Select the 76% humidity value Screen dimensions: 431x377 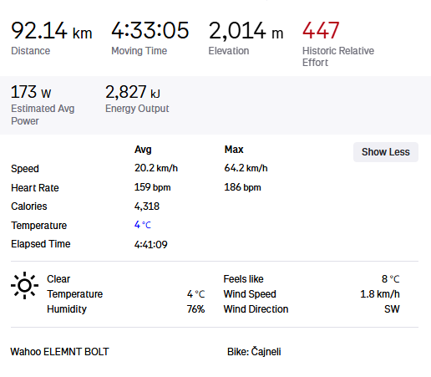tap(195, 309)
